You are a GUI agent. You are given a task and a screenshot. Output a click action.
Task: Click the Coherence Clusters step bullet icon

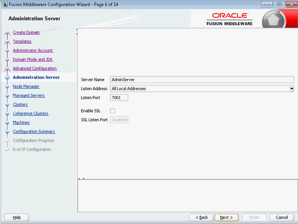tap(7, 114)
